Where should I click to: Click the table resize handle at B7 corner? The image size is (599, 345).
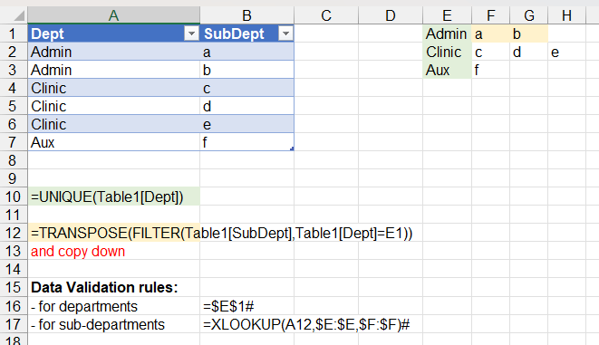[292, 149]
